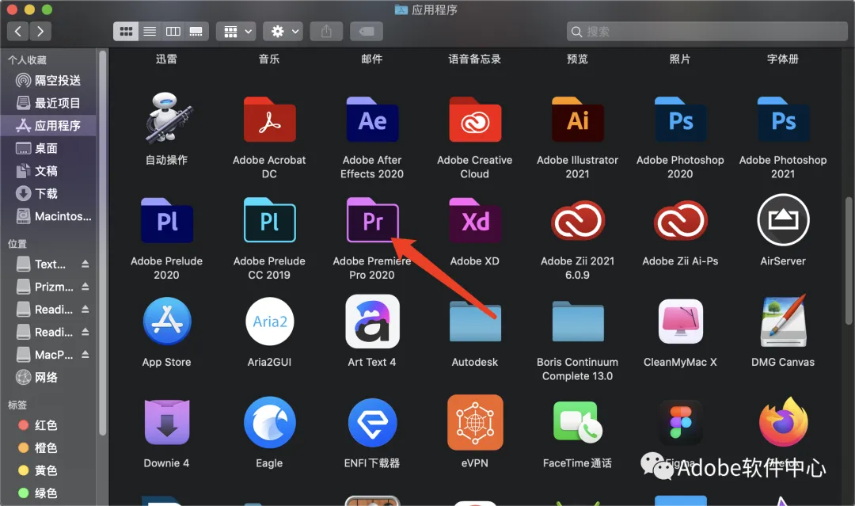Switch to gallery view
This screenshot has height=506, width=855.
pyautogui.click(x=196, y=32)
